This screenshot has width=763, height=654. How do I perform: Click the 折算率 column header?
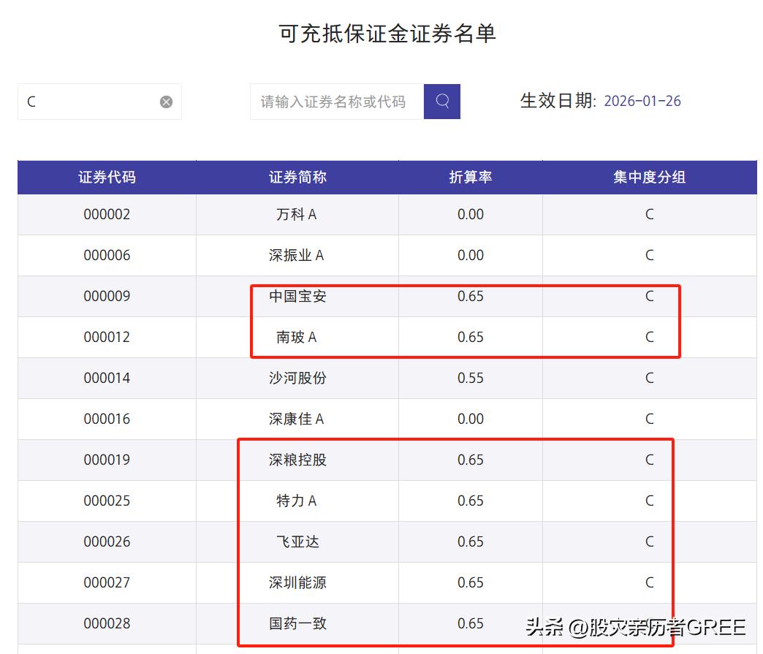[470, 177]
